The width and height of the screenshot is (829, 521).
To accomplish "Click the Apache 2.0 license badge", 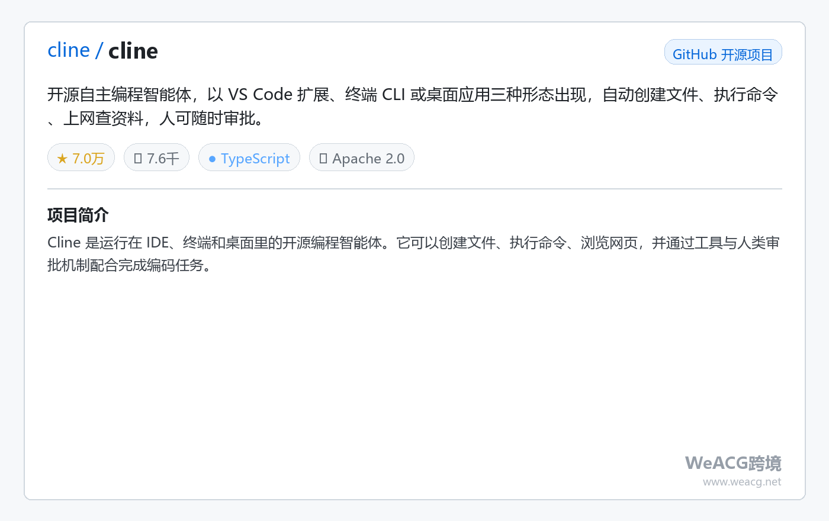I will point(362,158).
